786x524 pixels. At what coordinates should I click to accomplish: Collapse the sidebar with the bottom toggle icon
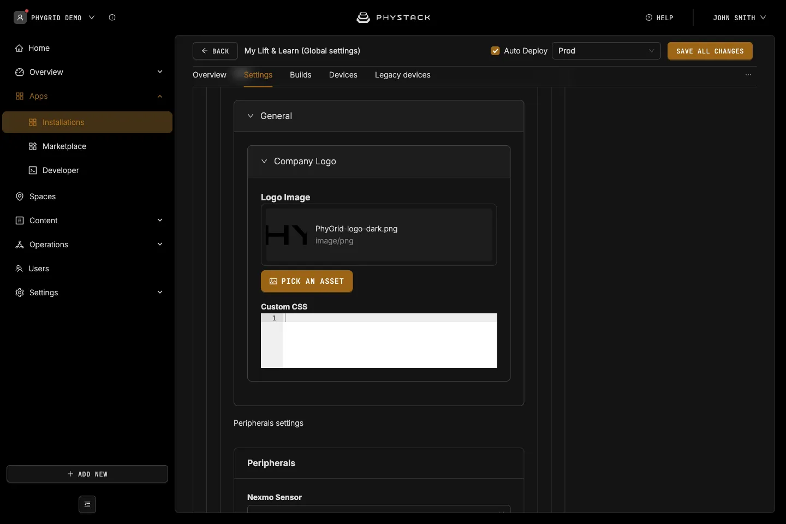87,504
